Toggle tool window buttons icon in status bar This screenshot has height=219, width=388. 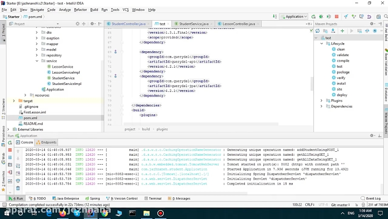(4, 205)
